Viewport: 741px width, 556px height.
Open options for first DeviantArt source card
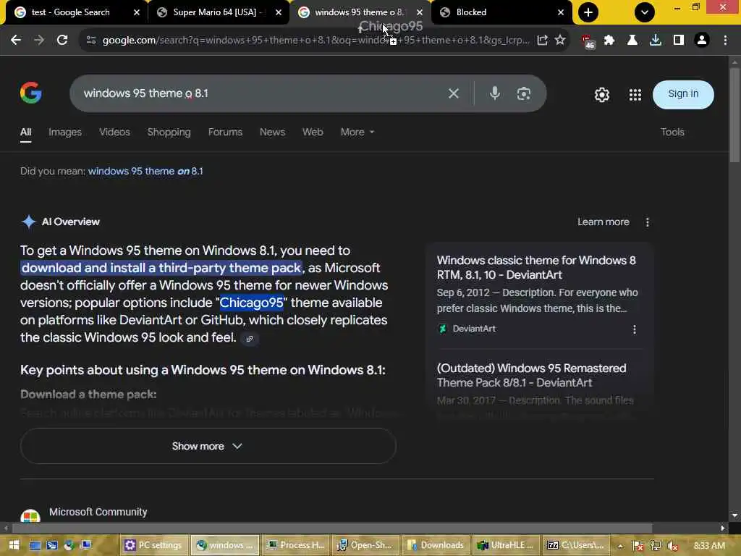pos(634,329)
